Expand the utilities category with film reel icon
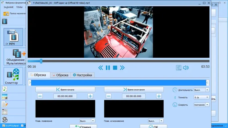This screenshot has height=128, width=228. [5, 119]
